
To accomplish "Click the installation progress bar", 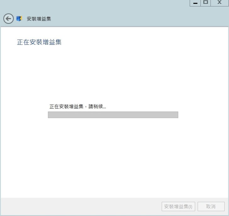I will click(x=113, y=115).
